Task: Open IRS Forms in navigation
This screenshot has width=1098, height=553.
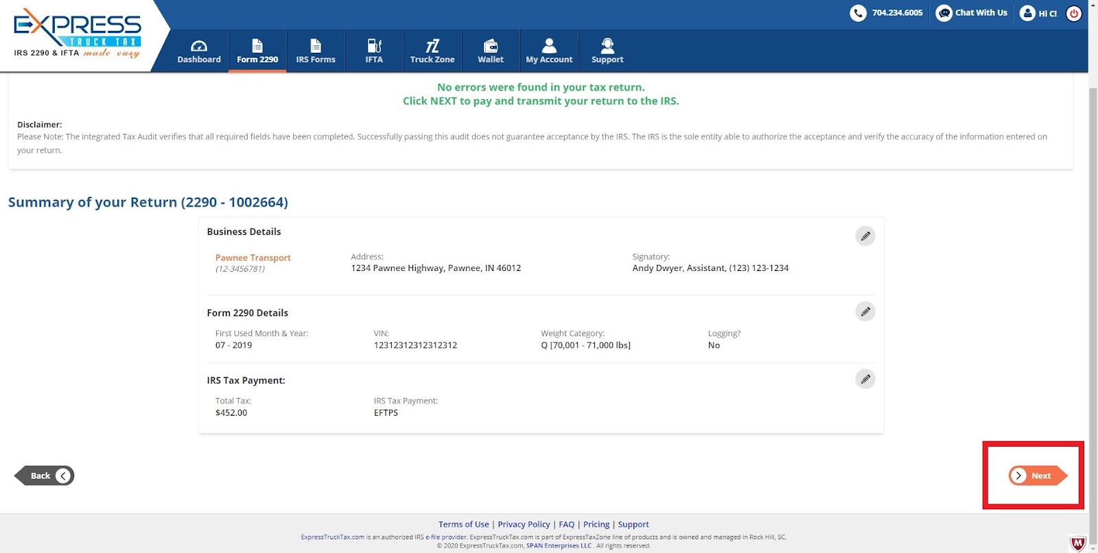Action: point(316,51)
